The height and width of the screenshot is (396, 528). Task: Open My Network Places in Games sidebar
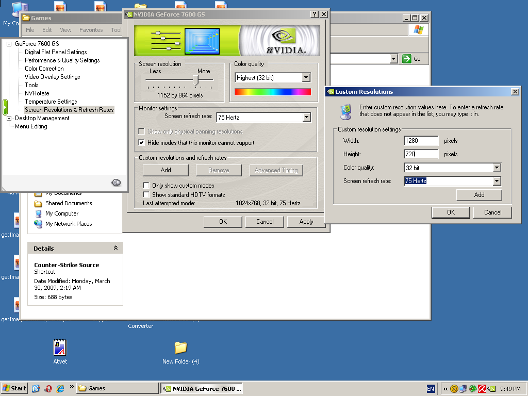click(69, 224)
